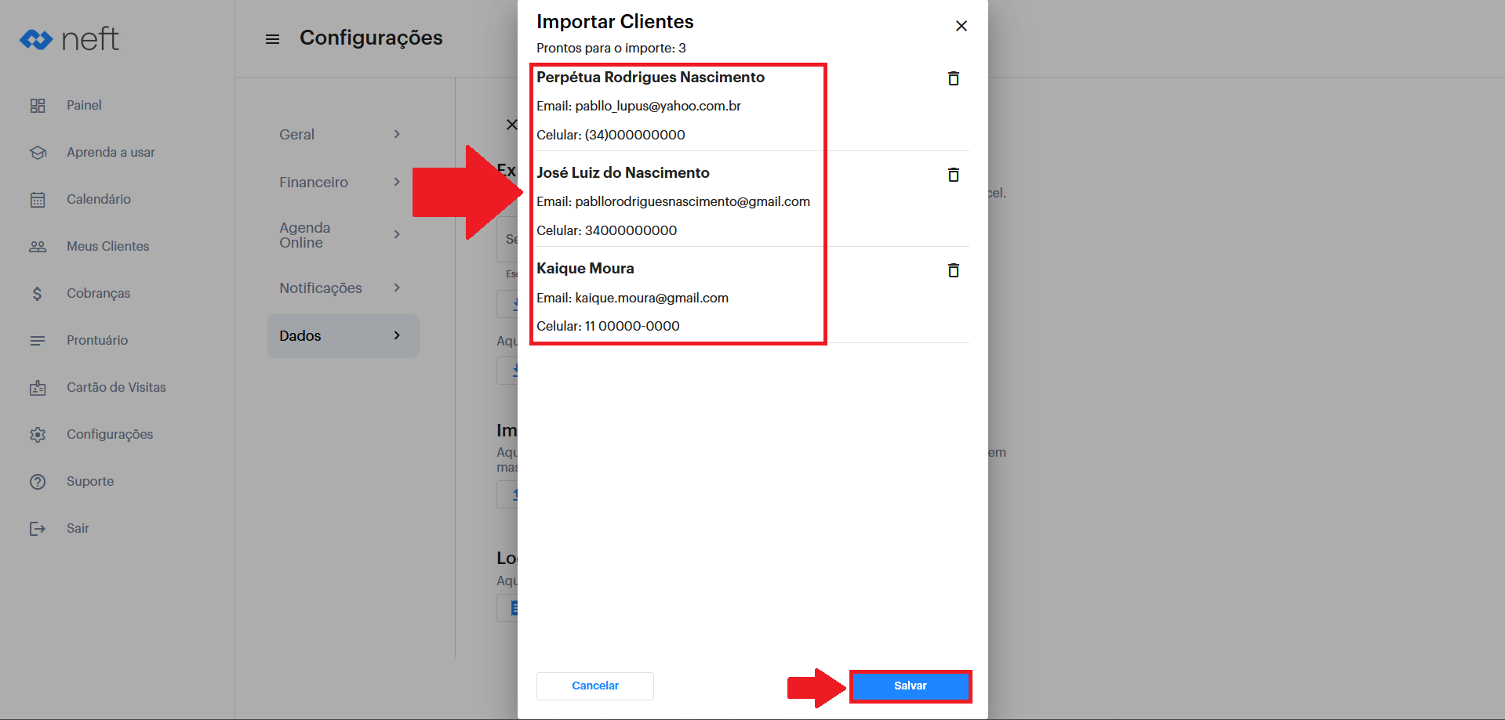Image resolution: width=1505 pixels, height=720 pixels.
Task: Click the neft logo
Action: [x=69, y=38]
